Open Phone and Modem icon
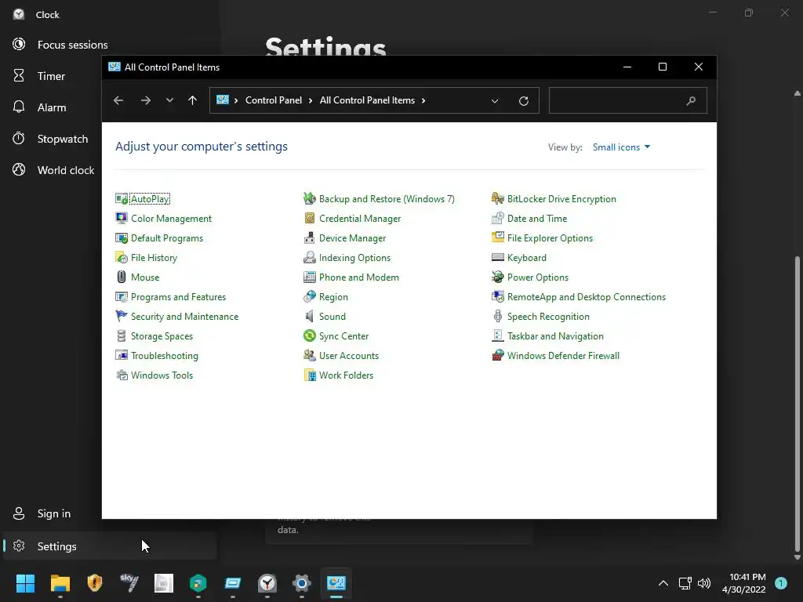This screenshot has width=803, height=602. 309,277
